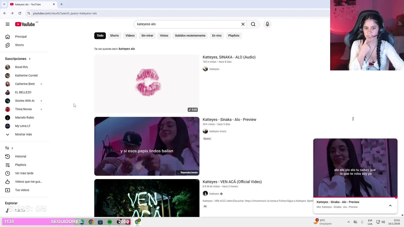Image resolution: width=404 pixels, height=227 pixels.
Task: Click the browser address bar URL
Action: pyautogui.click(x=65, y=13)
